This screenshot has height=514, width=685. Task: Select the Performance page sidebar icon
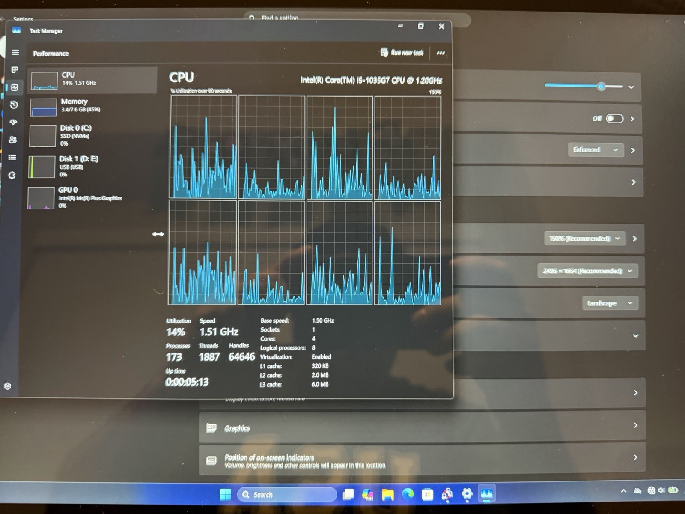(x=15, y=87)
